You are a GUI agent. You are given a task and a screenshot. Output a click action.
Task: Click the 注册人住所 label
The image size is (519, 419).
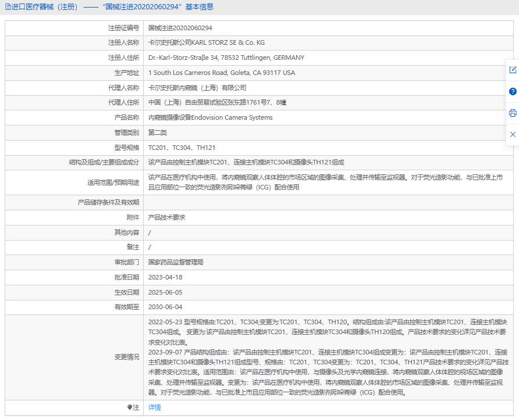click(124, 58)
